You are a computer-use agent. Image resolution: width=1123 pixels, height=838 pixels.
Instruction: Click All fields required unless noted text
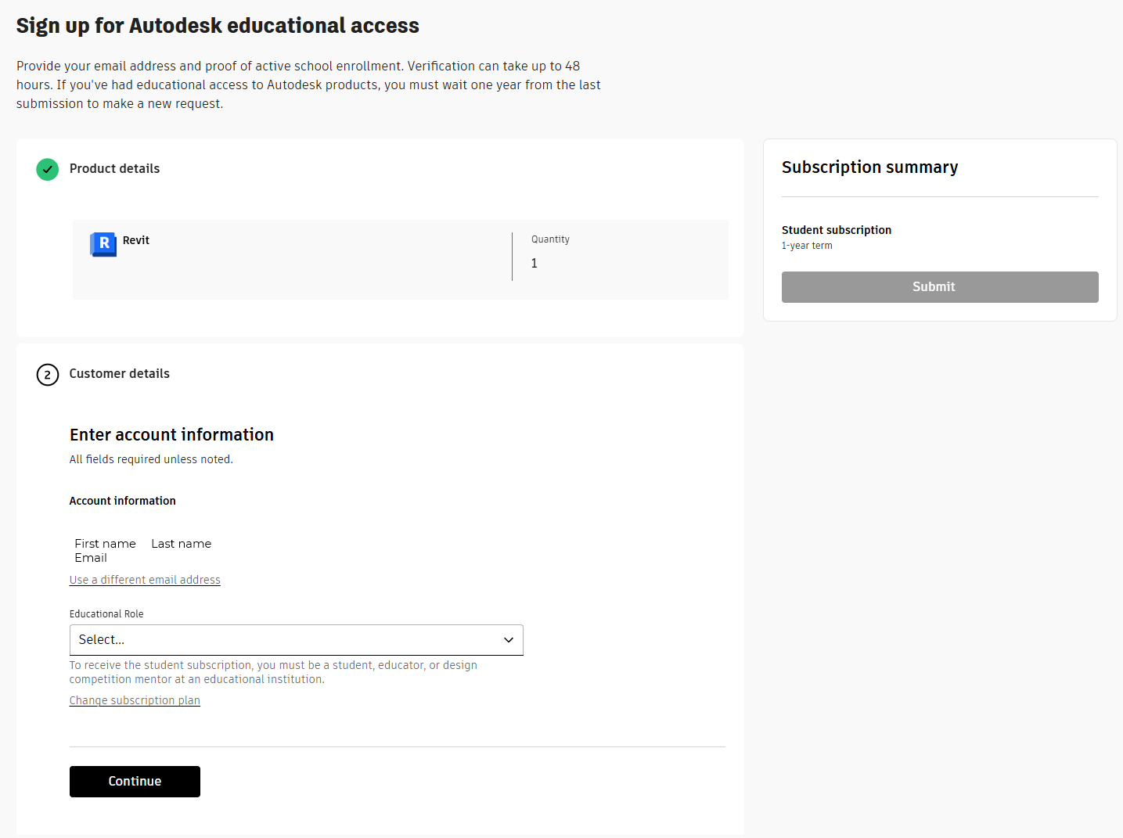pyautogui.click(x=151, y=459)
